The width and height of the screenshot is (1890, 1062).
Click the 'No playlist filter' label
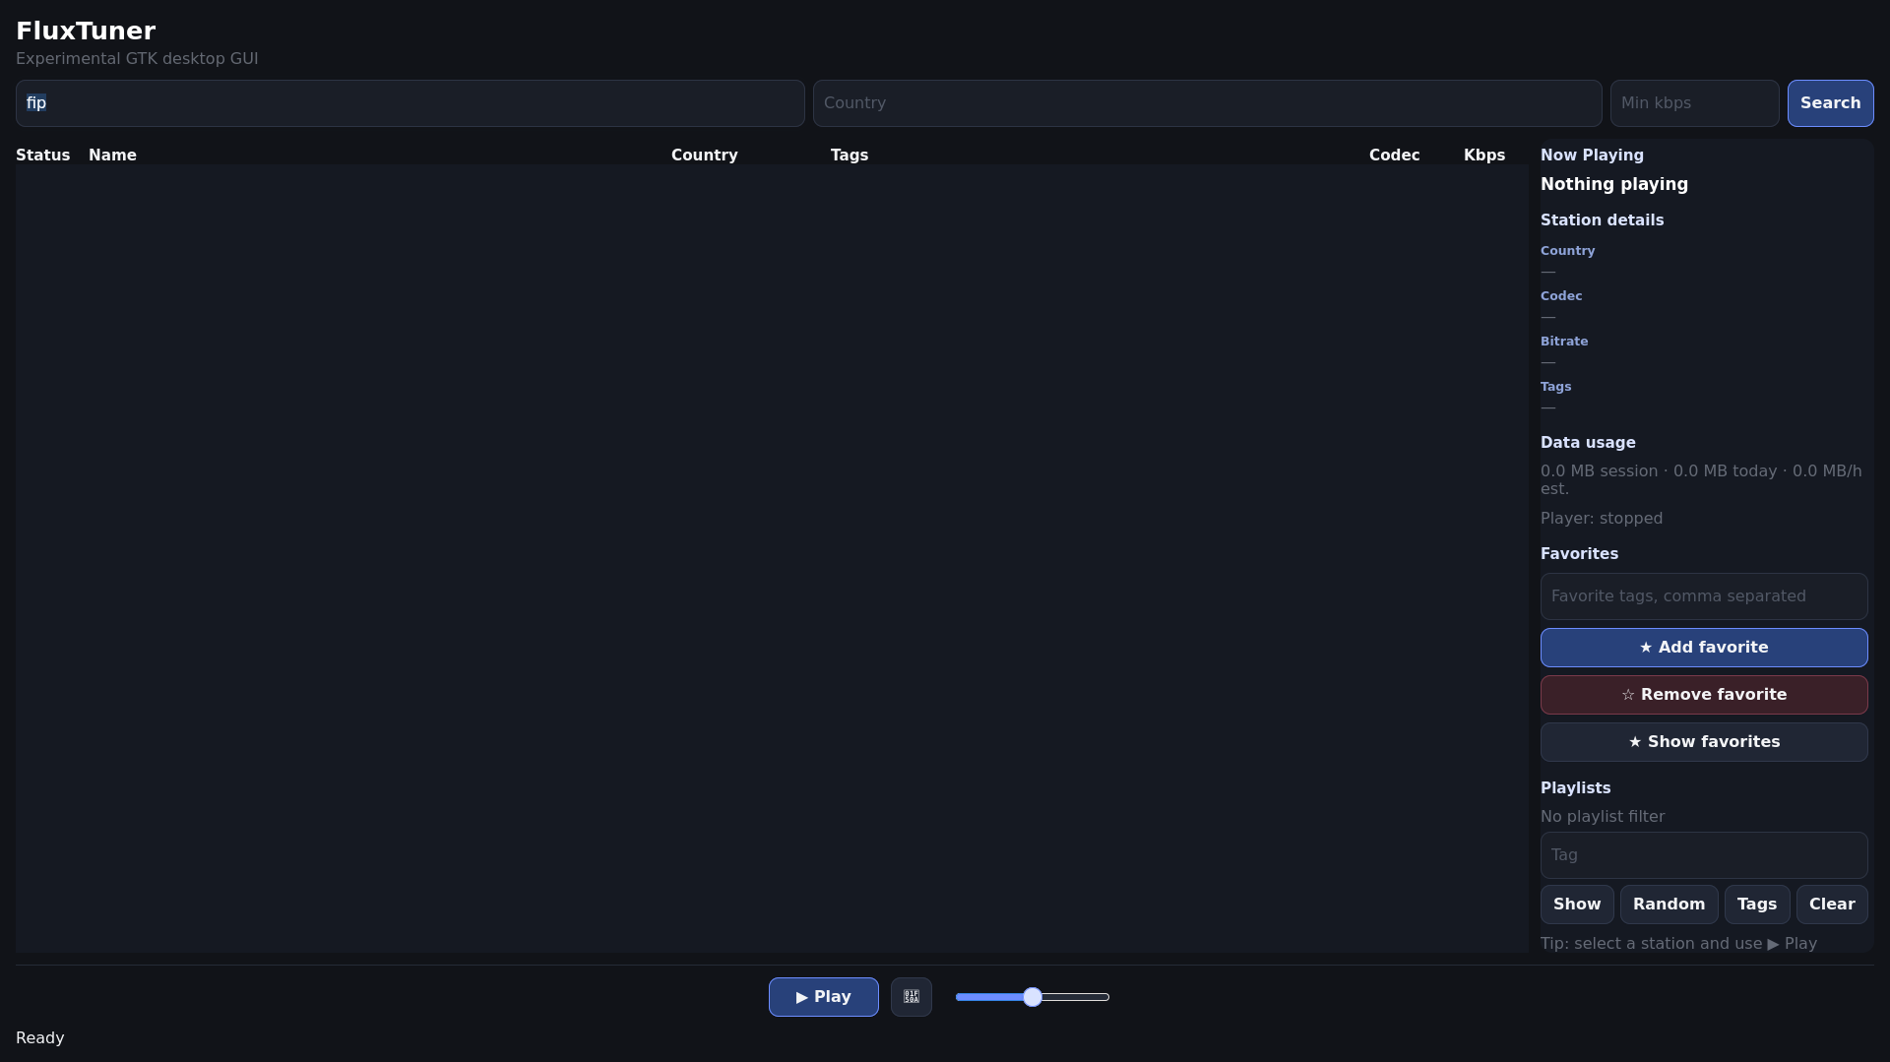tap(1602, 817)
